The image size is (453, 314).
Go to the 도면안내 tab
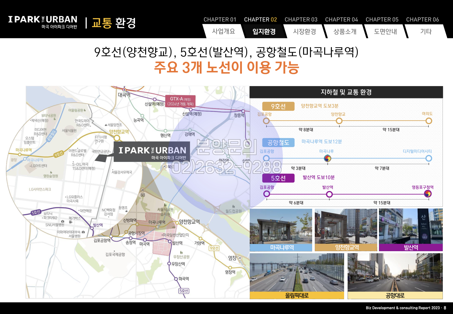click(x=385, y=31)
